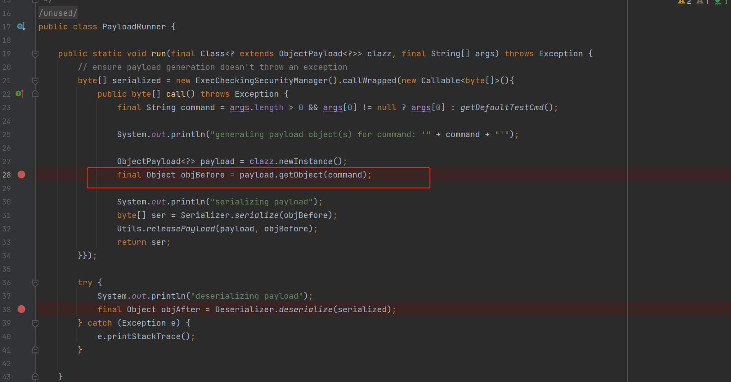Screen dimensions: 731x382
Task: Click the getDefaultTestCmd() call
Action: 507,107
